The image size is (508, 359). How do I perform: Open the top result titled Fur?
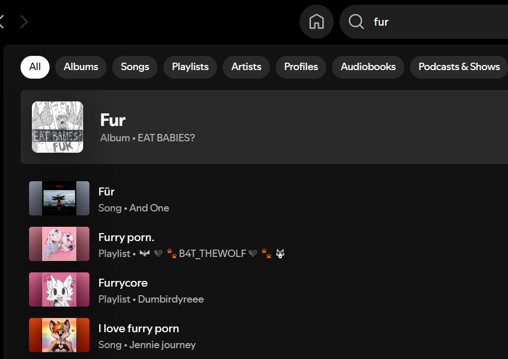coord(113,120)
